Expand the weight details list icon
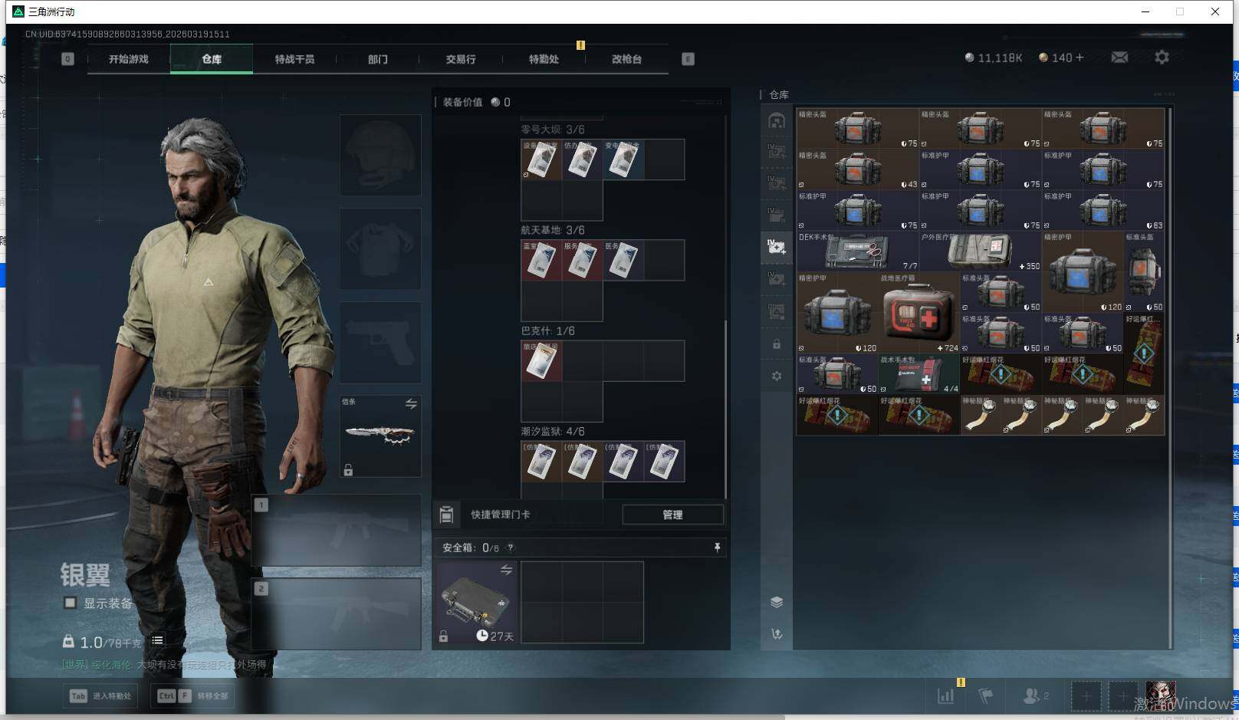The height and width of the screenshot is (720, 1239). (x=157, y=640)
